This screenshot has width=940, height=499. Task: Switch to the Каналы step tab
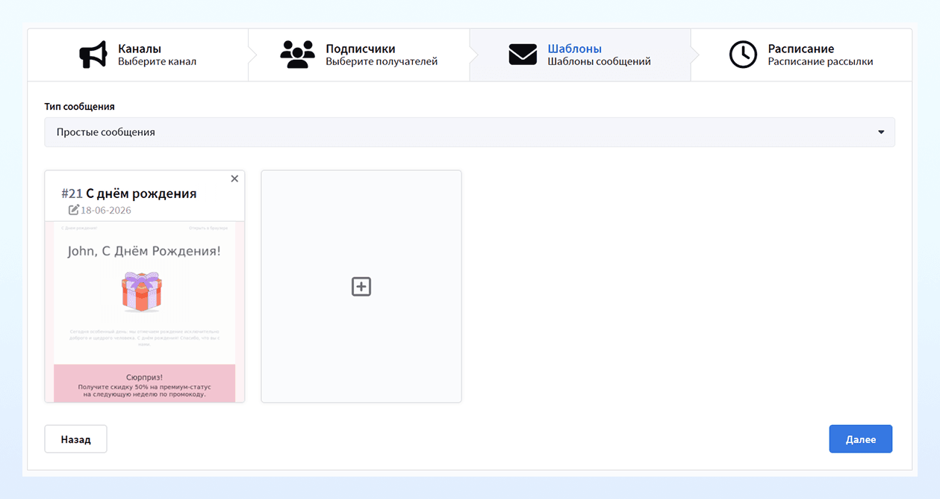click(138, 55)
